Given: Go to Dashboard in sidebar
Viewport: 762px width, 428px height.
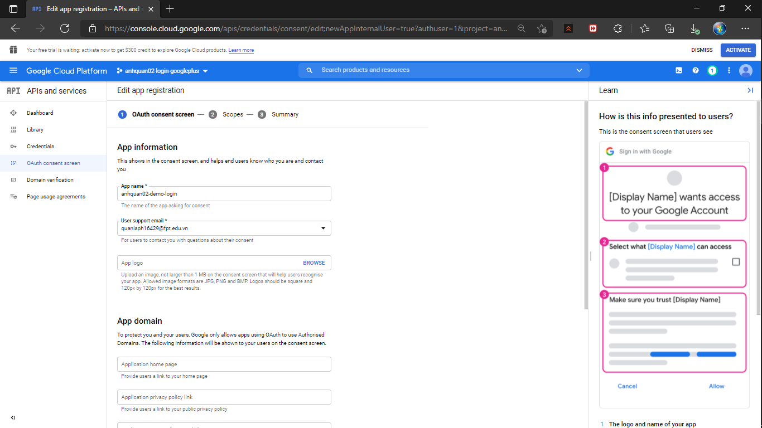Looking at the screenshot, I should point(40,113).
